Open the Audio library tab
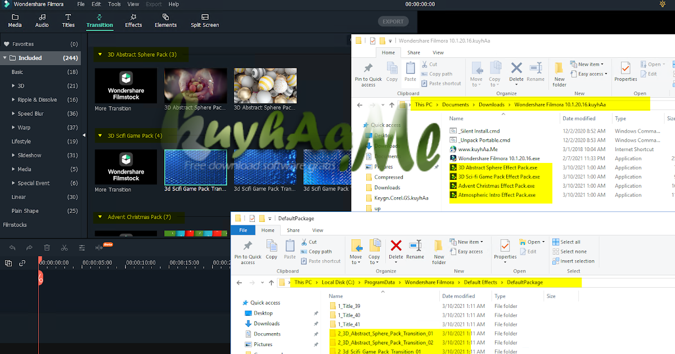This screenshot has height=354, width=675. pyautogui.click(x=42, y=21)
